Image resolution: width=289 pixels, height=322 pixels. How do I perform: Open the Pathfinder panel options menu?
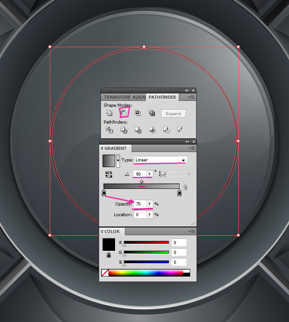pos(191,97)
